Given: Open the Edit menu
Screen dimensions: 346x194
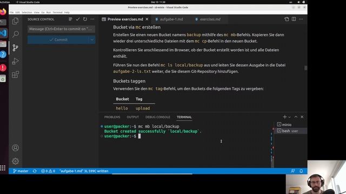Looking at the screenshot, I should [x=18, y=12].
